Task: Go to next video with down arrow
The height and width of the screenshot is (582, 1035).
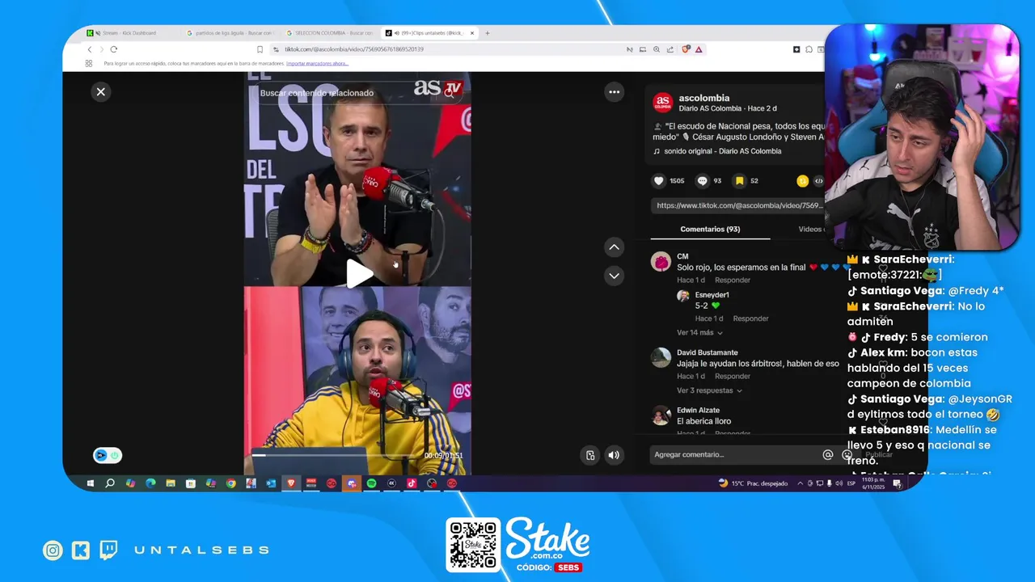Action: (614, 276)
